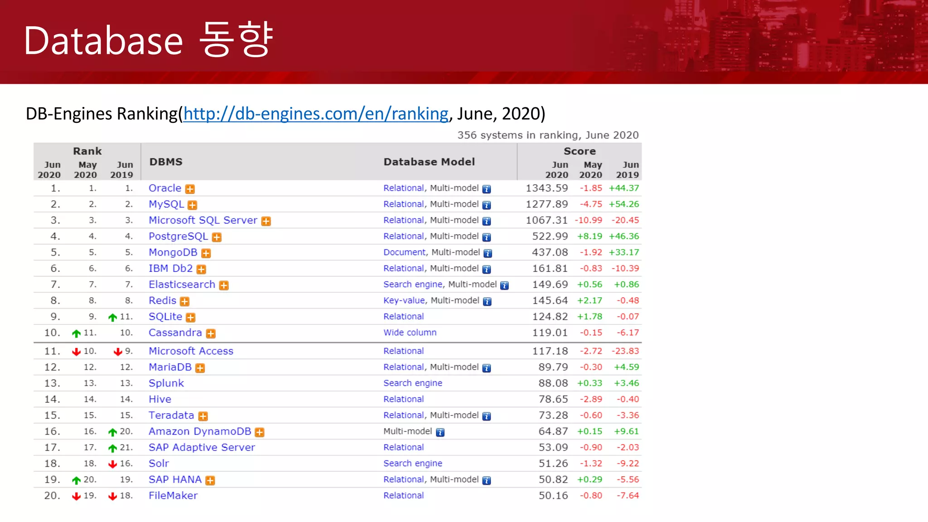Click the plus icon next to Oracle

coord(190,189)
